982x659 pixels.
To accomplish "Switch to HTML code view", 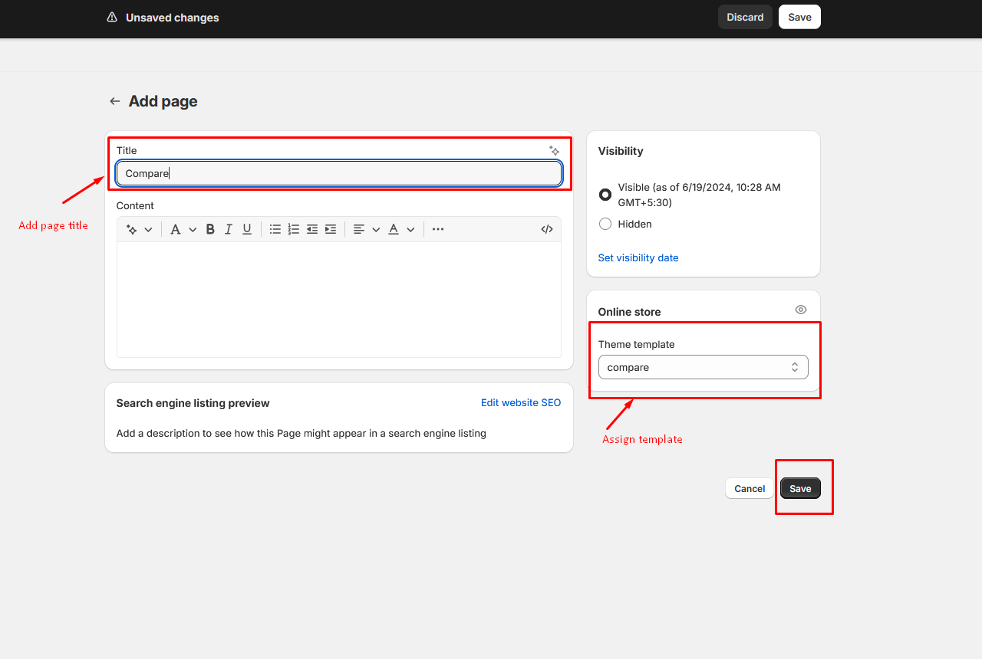I will coord(547,229).
